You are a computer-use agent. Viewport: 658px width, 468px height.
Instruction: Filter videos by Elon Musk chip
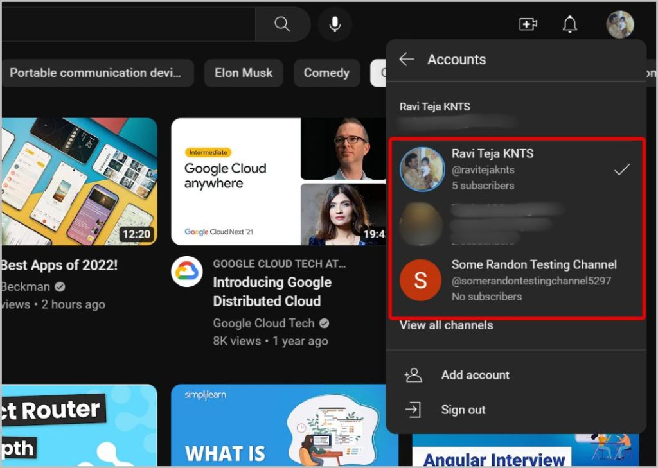pos(244,73)
